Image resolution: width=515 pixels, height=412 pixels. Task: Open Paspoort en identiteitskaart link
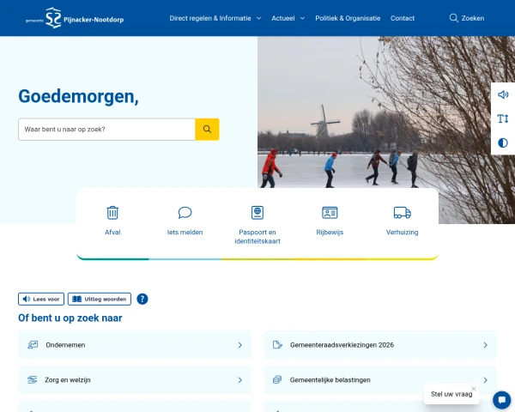click(x=257, y=237)
